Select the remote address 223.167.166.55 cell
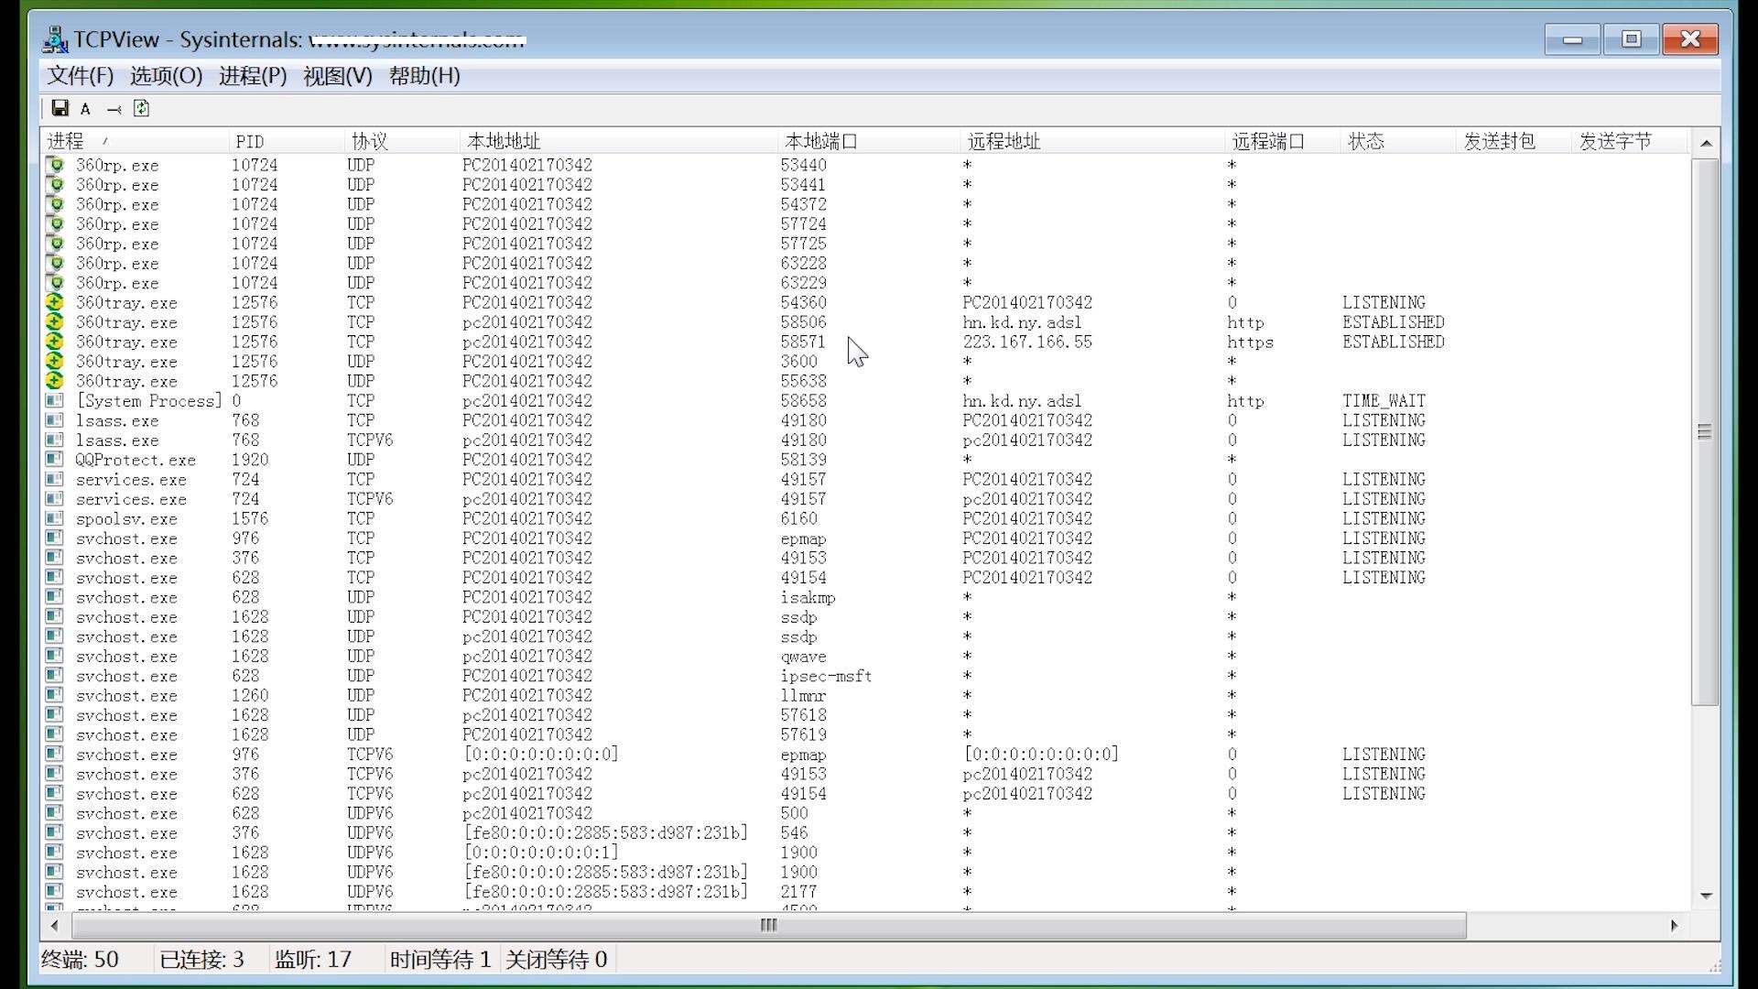The height and width of the screenshot is (989, 1758). point(1027,342)
